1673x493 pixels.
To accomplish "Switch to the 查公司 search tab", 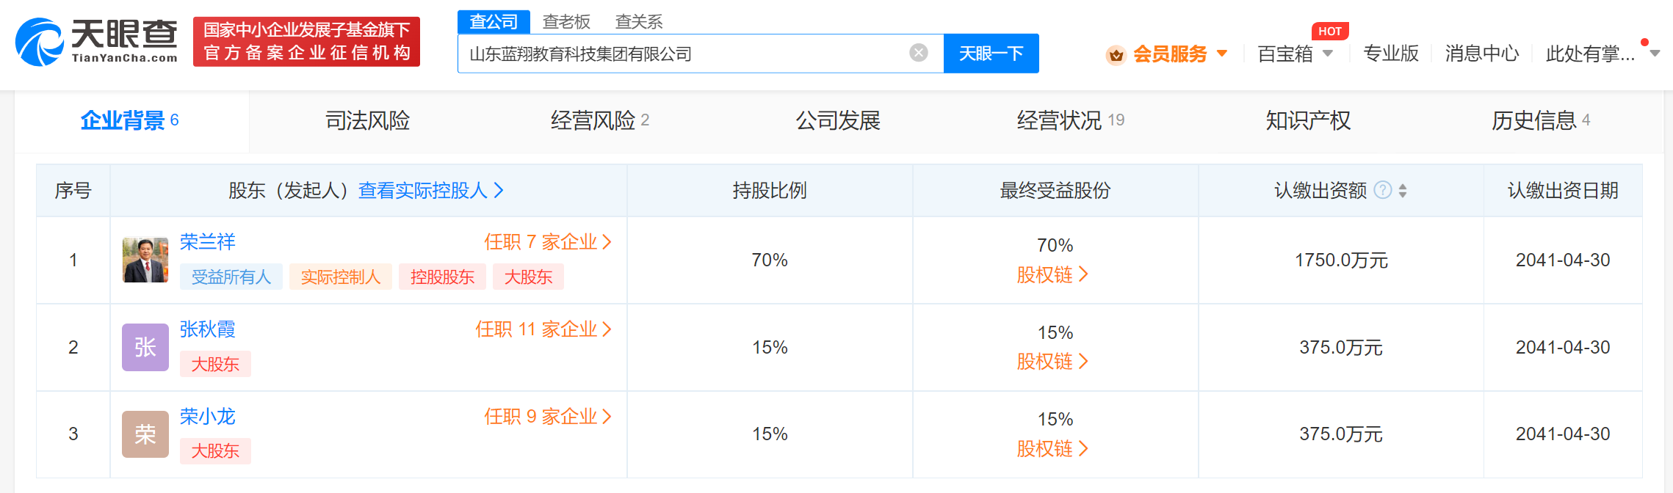I will [x=494, y=22].
